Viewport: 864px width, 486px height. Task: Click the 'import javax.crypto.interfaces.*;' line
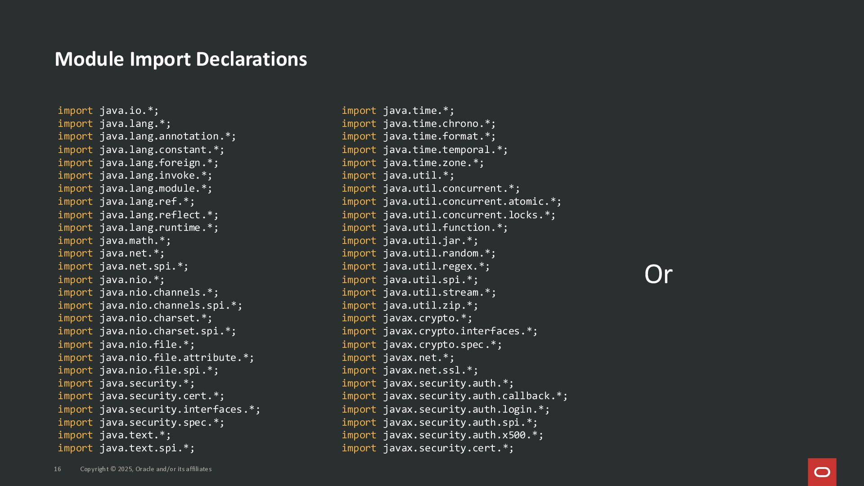point(439,331)
